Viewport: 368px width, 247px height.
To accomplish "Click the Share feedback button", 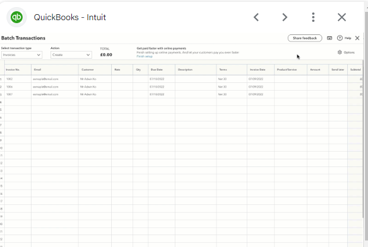I will click(304, 38).
